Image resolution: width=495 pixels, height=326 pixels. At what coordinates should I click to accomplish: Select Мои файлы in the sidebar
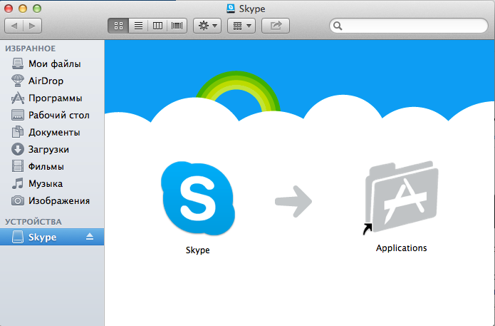click(x=54, y=63)
